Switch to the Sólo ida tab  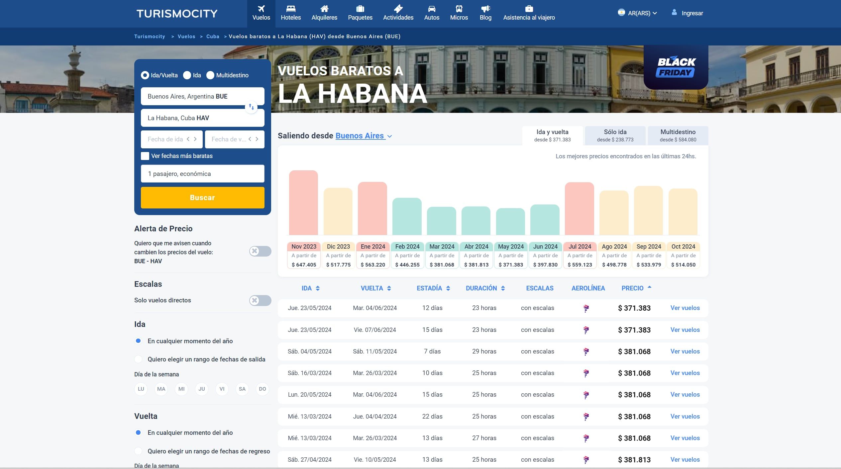click(615, 135)
